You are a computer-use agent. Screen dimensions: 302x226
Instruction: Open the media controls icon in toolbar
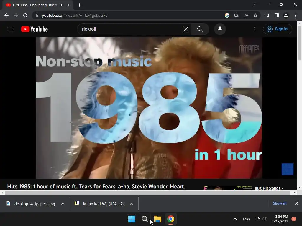pyautogui.click(x=267, y=15)
